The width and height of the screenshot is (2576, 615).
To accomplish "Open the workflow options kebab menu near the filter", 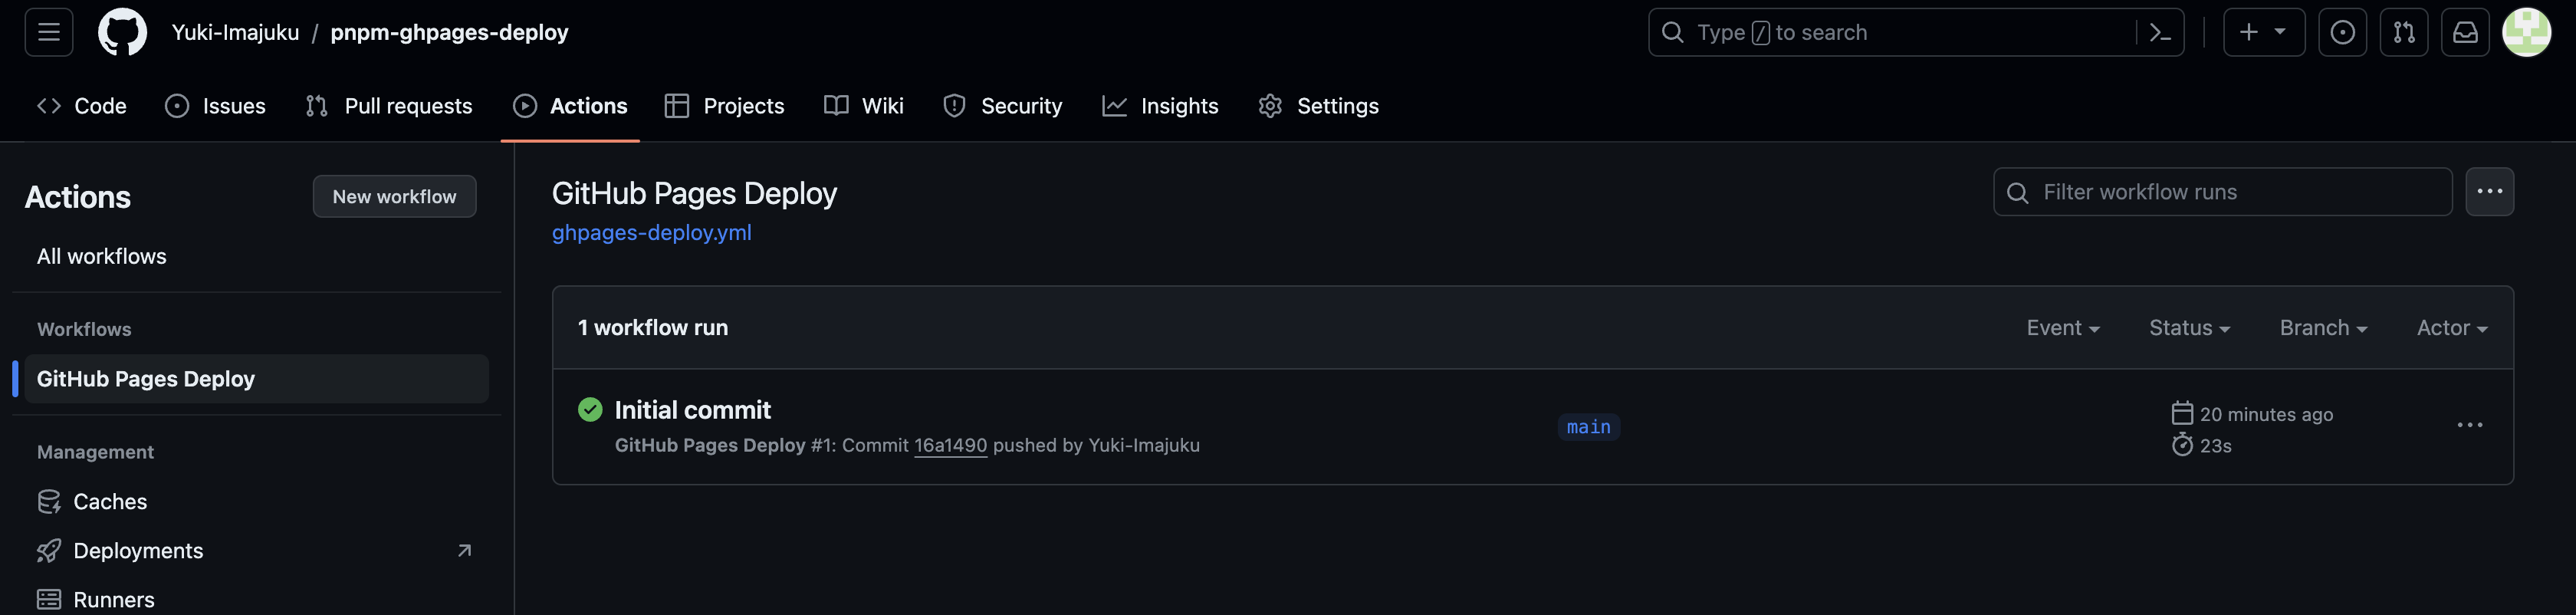I will coord(2491,191).
